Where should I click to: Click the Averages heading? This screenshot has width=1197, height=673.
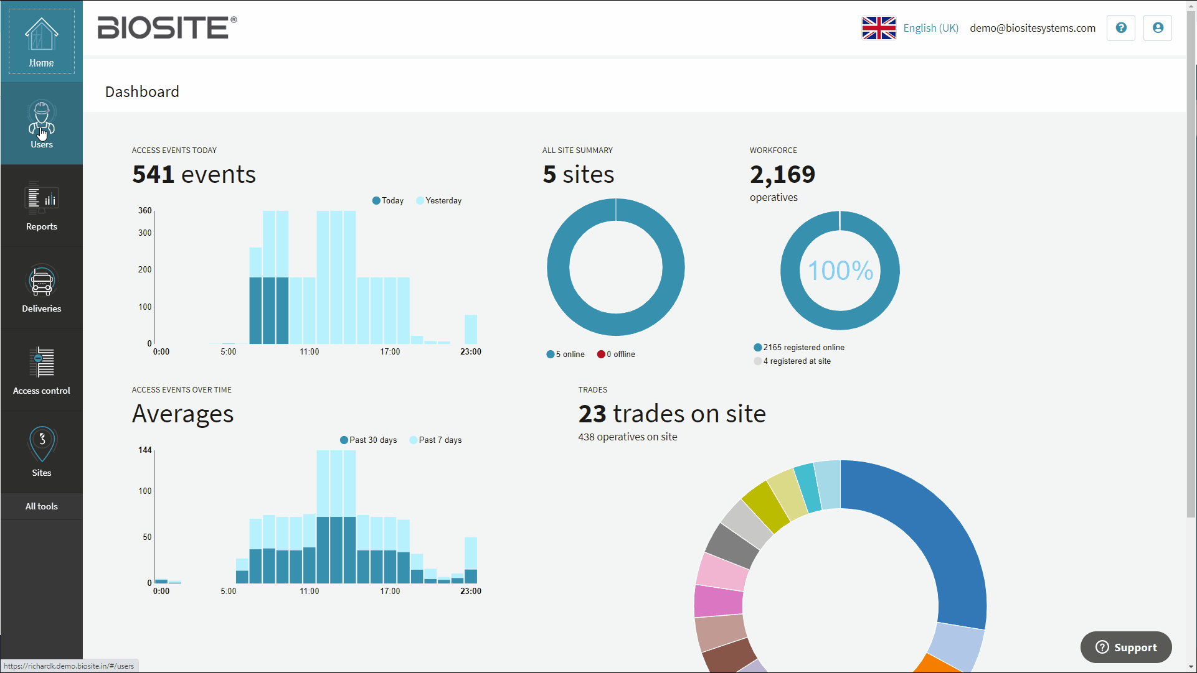pos(182,414)
